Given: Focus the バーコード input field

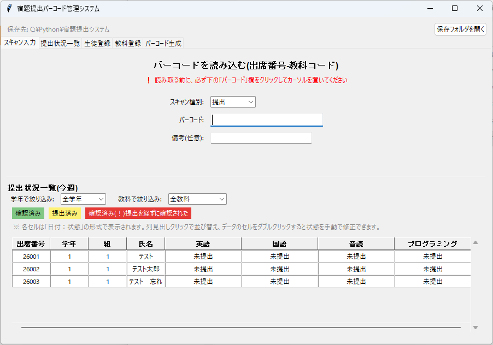Looking at the screenshot, I should 267,120.
